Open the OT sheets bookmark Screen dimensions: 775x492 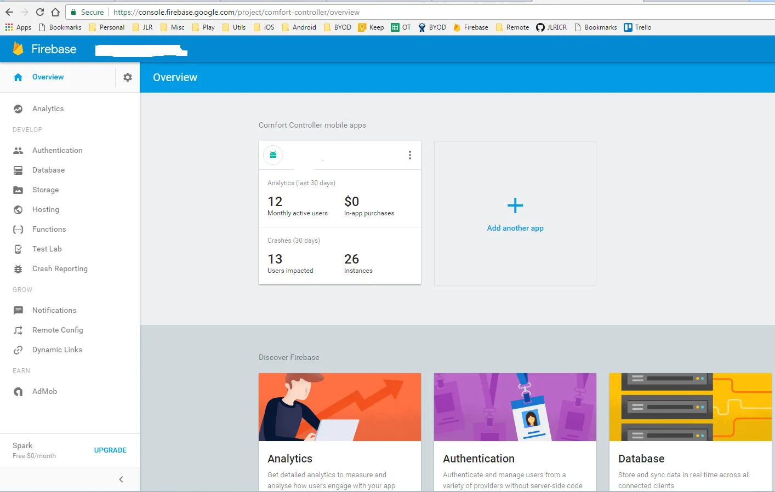(401, 27)
